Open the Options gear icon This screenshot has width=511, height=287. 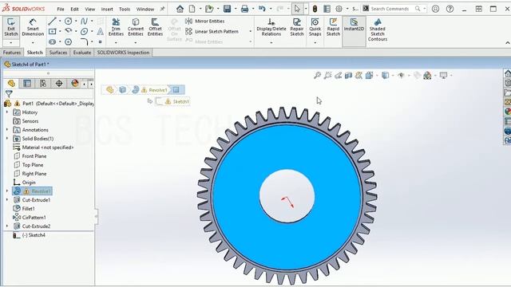click(x=339, y=9)
